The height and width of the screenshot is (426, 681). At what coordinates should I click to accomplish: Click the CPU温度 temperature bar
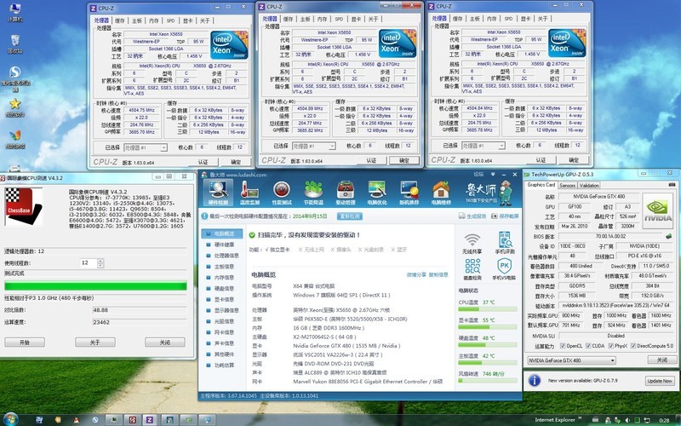coord(487,309)
